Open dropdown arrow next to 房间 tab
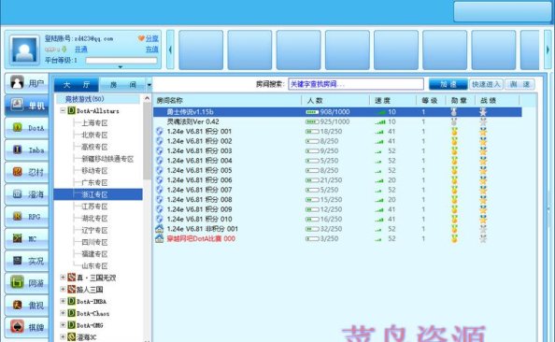 [149, 85]
